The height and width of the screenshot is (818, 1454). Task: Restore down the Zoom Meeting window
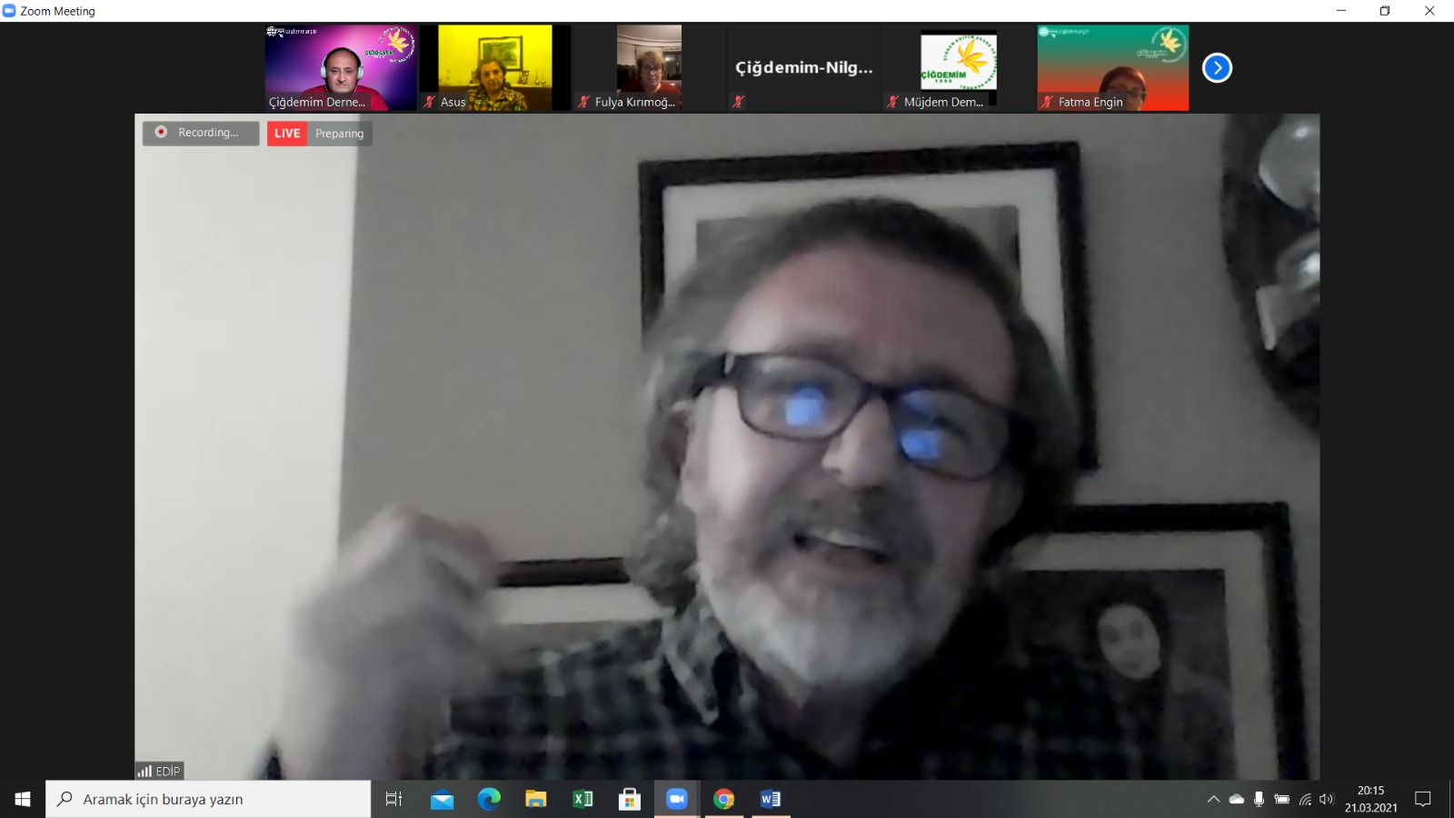pyautogui.click(x=1385, y=11)
